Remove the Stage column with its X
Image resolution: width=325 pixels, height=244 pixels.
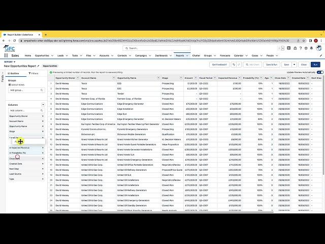click(43, 131)
